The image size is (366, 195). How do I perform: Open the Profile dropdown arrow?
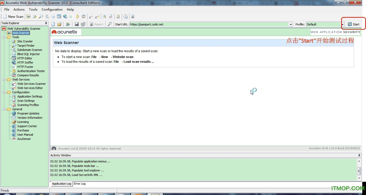point(343,24)
